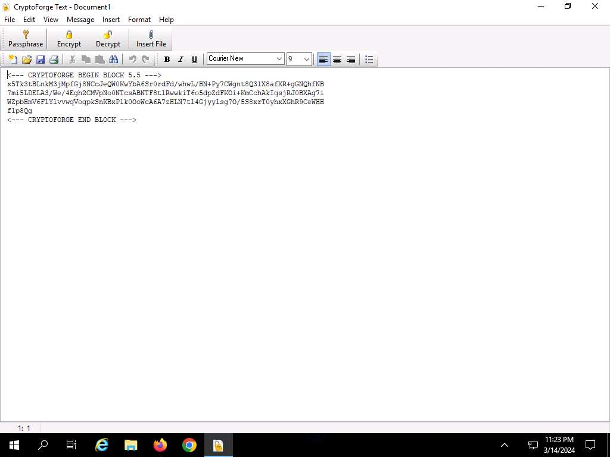The width and height of the screenshot is (610, 457).
Task: Expand the Courier New font dropdown
Action: tap(279, 59)
